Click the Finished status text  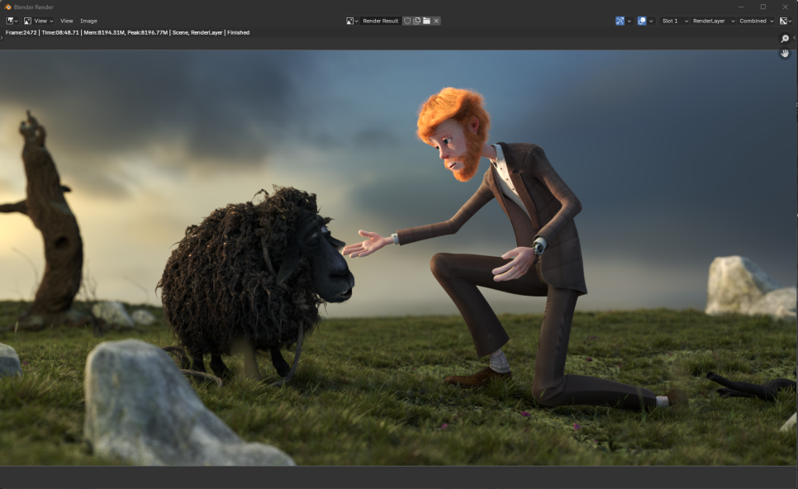click(238, 32)
